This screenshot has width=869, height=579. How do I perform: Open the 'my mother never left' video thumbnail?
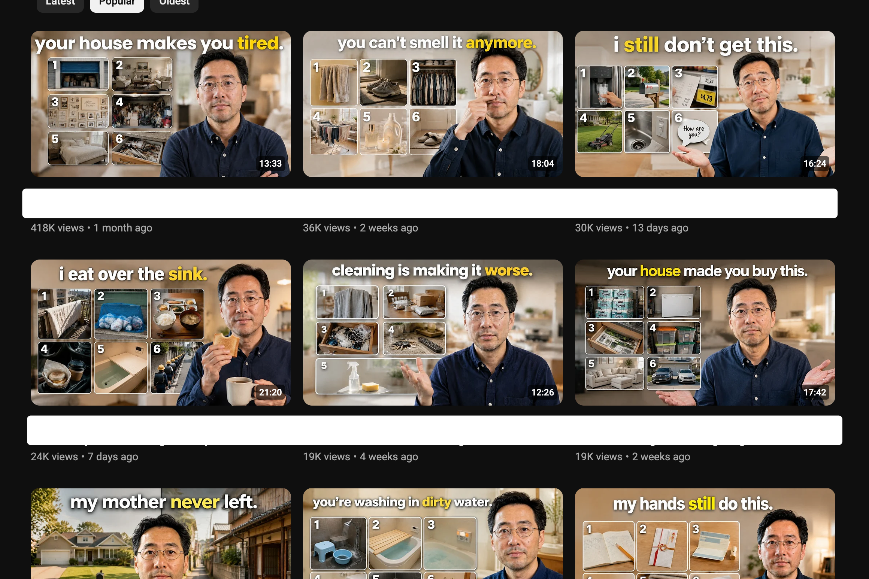coord(161,534)
